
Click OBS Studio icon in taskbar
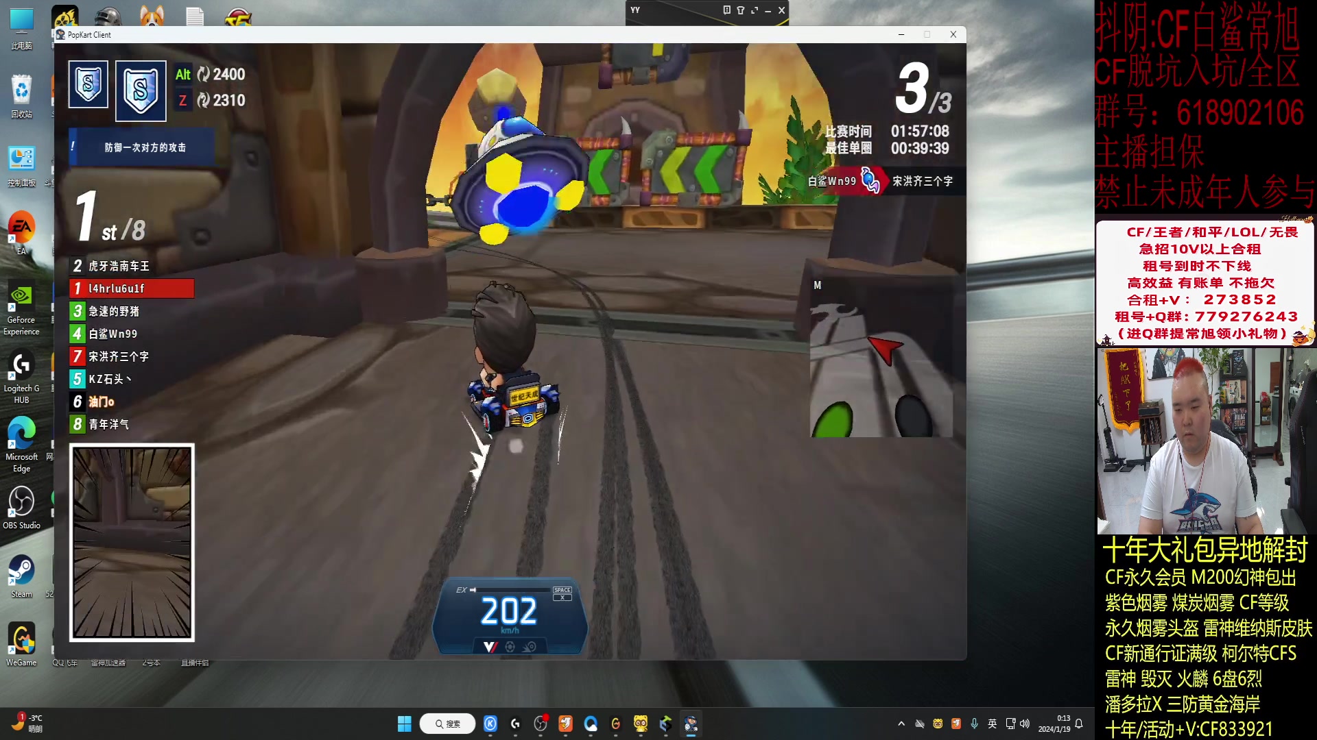click(x=541, y=724)
